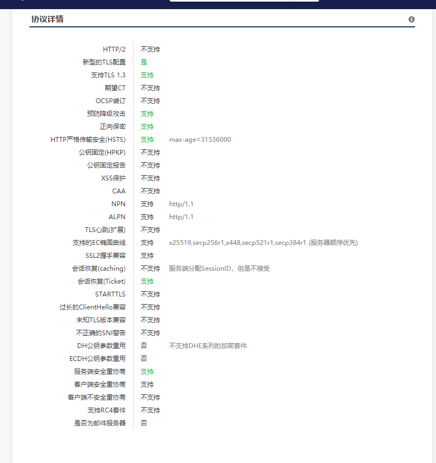Click the ALPN row label
436x463 pixels.
(x=117, y=217)
